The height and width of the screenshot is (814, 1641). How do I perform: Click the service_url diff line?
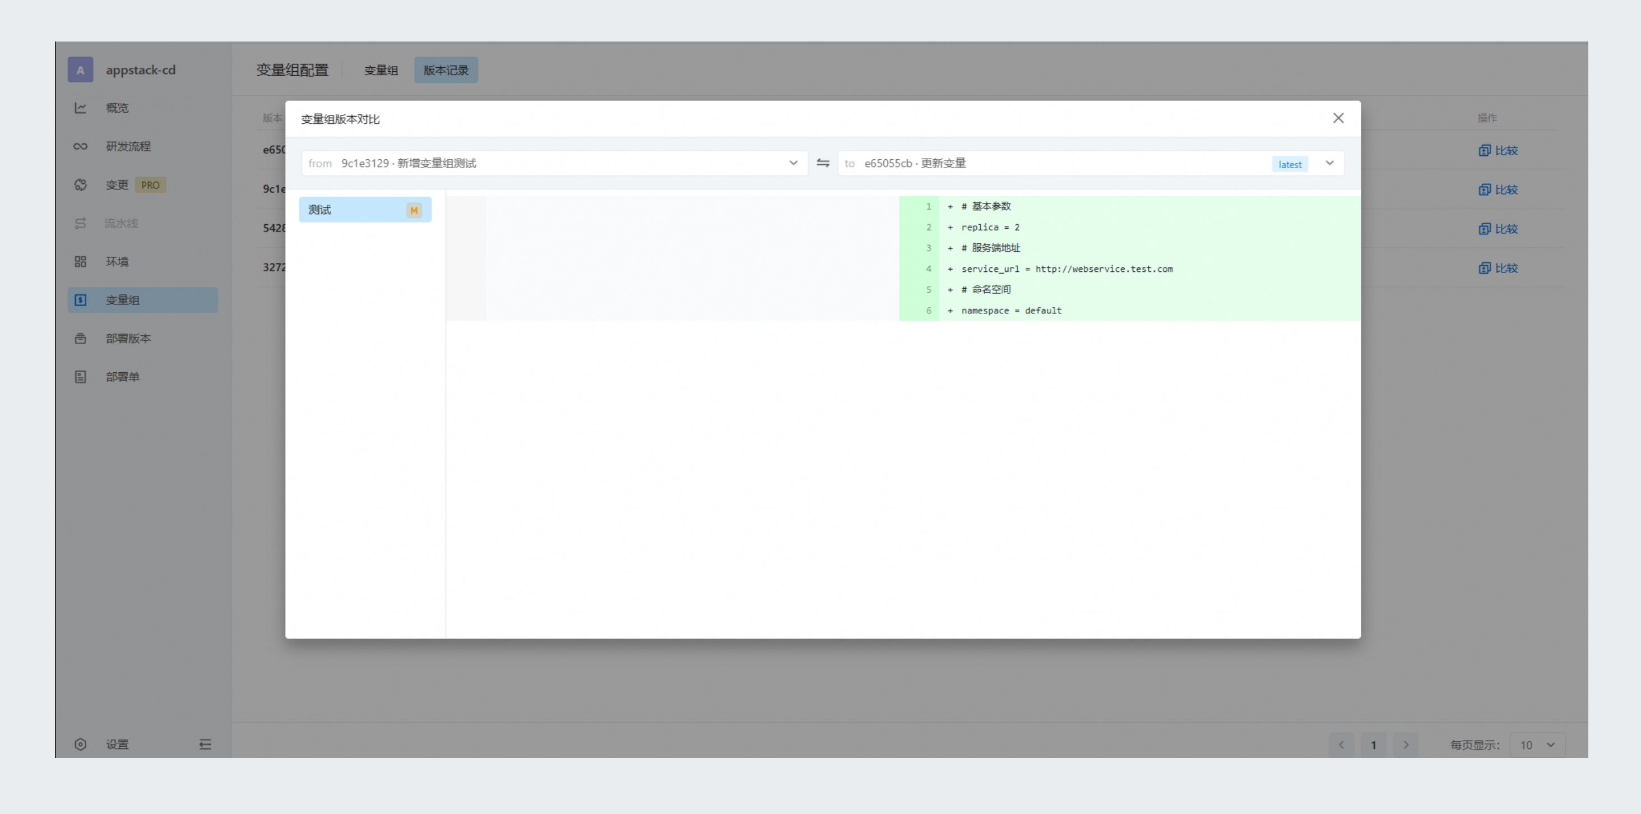pos(1129,269)
